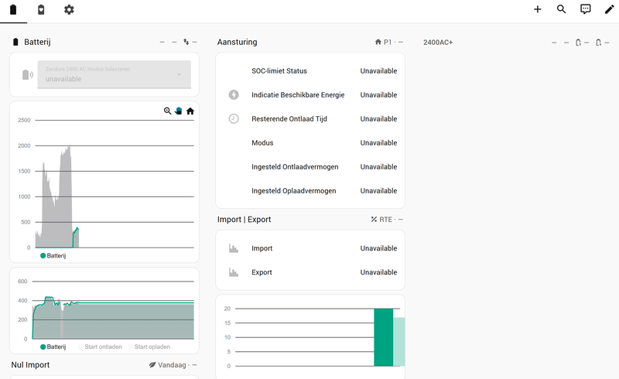
Task: Toggle the Batterij series in the upper chart legend
Action: [56, 255]
